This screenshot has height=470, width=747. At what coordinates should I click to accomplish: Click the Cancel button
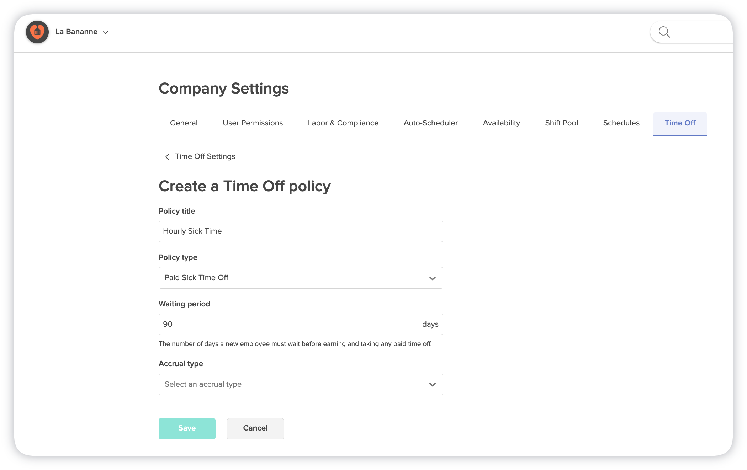tap(255, 428)
